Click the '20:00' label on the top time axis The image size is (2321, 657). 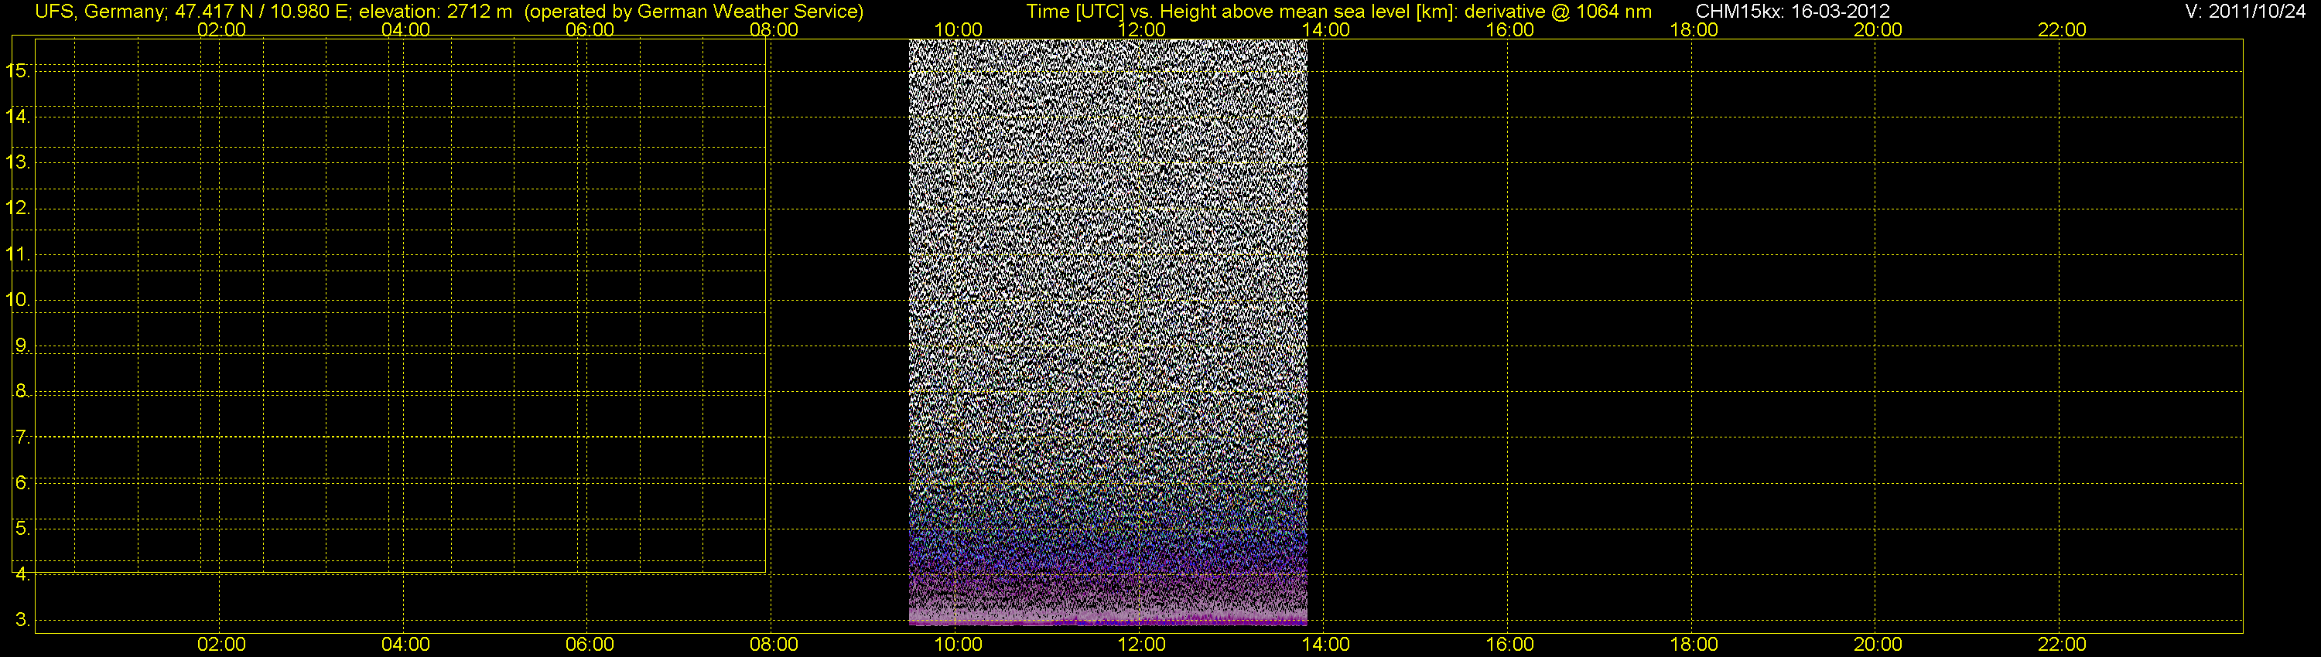tap(1878, 29)
